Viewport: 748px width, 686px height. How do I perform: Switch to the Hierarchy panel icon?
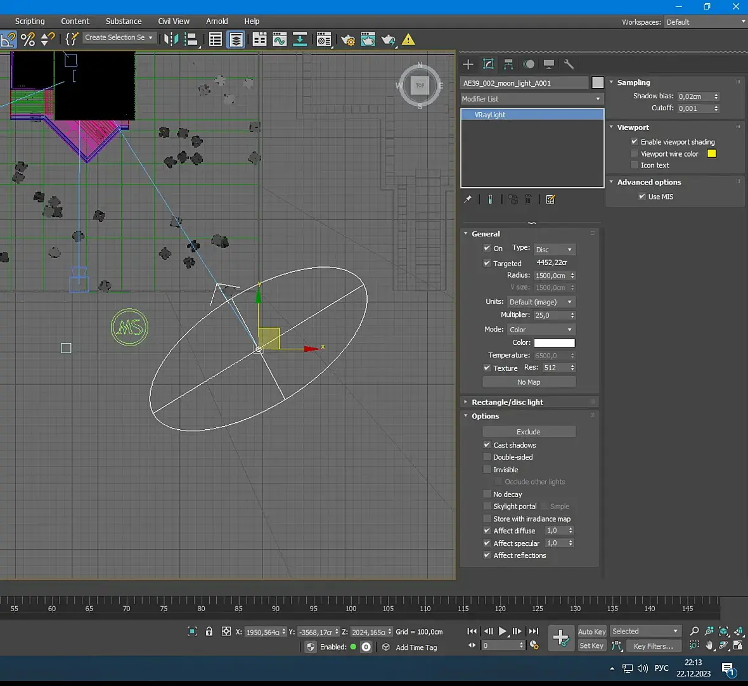click(x=508, y=64)
